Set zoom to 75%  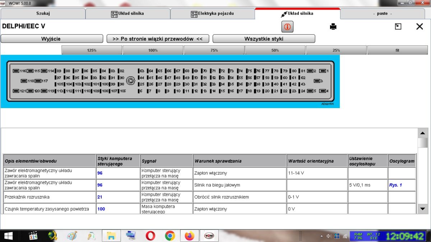coord(214,50)
